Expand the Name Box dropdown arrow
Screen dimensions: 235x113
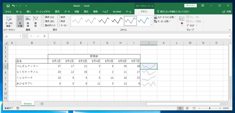pyautogui.click(x=20, y=36)
